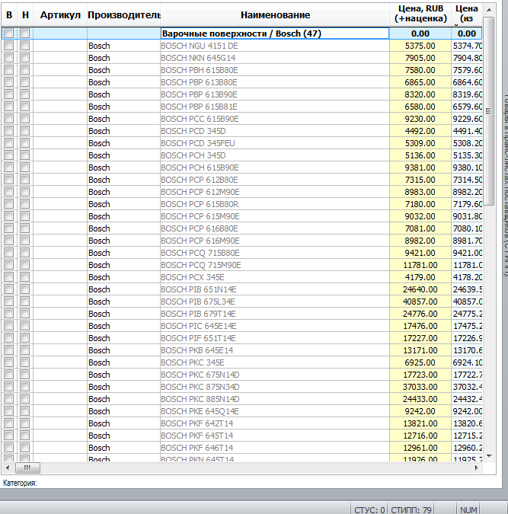
Task: Click the B column header
Action: [9, 14]
